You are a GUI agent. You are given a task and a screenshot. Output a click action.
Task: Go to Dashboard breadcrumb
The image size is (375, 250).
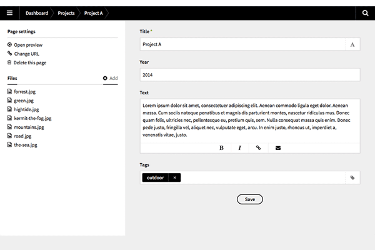[x=37, y=12]
